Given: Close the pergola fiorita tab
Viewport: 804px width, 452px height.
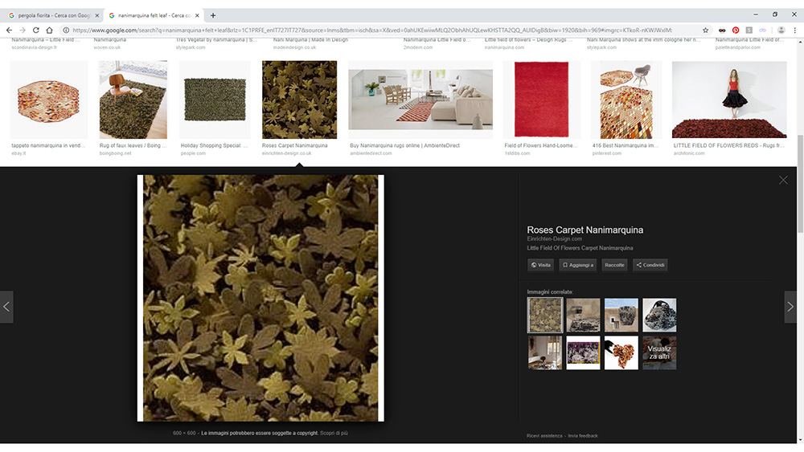Looking at the screenshot, I should [x=97, y=15].
